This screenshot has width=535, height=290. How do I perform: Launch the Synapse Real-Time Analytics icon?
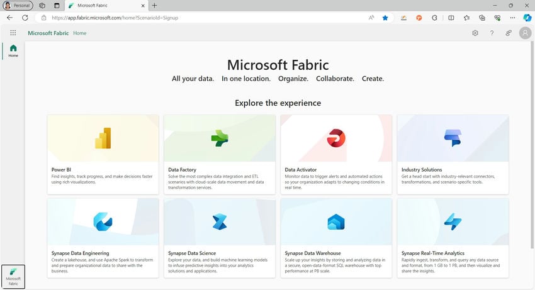(453, 221)
